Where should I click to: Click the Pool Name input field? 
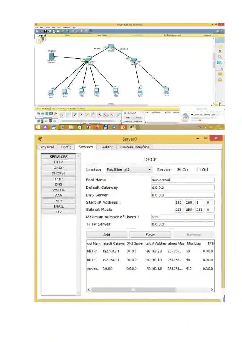pos(183,180)
